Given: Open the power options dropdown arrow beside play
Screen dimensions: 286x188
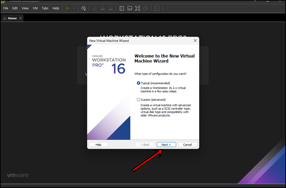Looking at the screenshot, I should [x=74, y=8].
